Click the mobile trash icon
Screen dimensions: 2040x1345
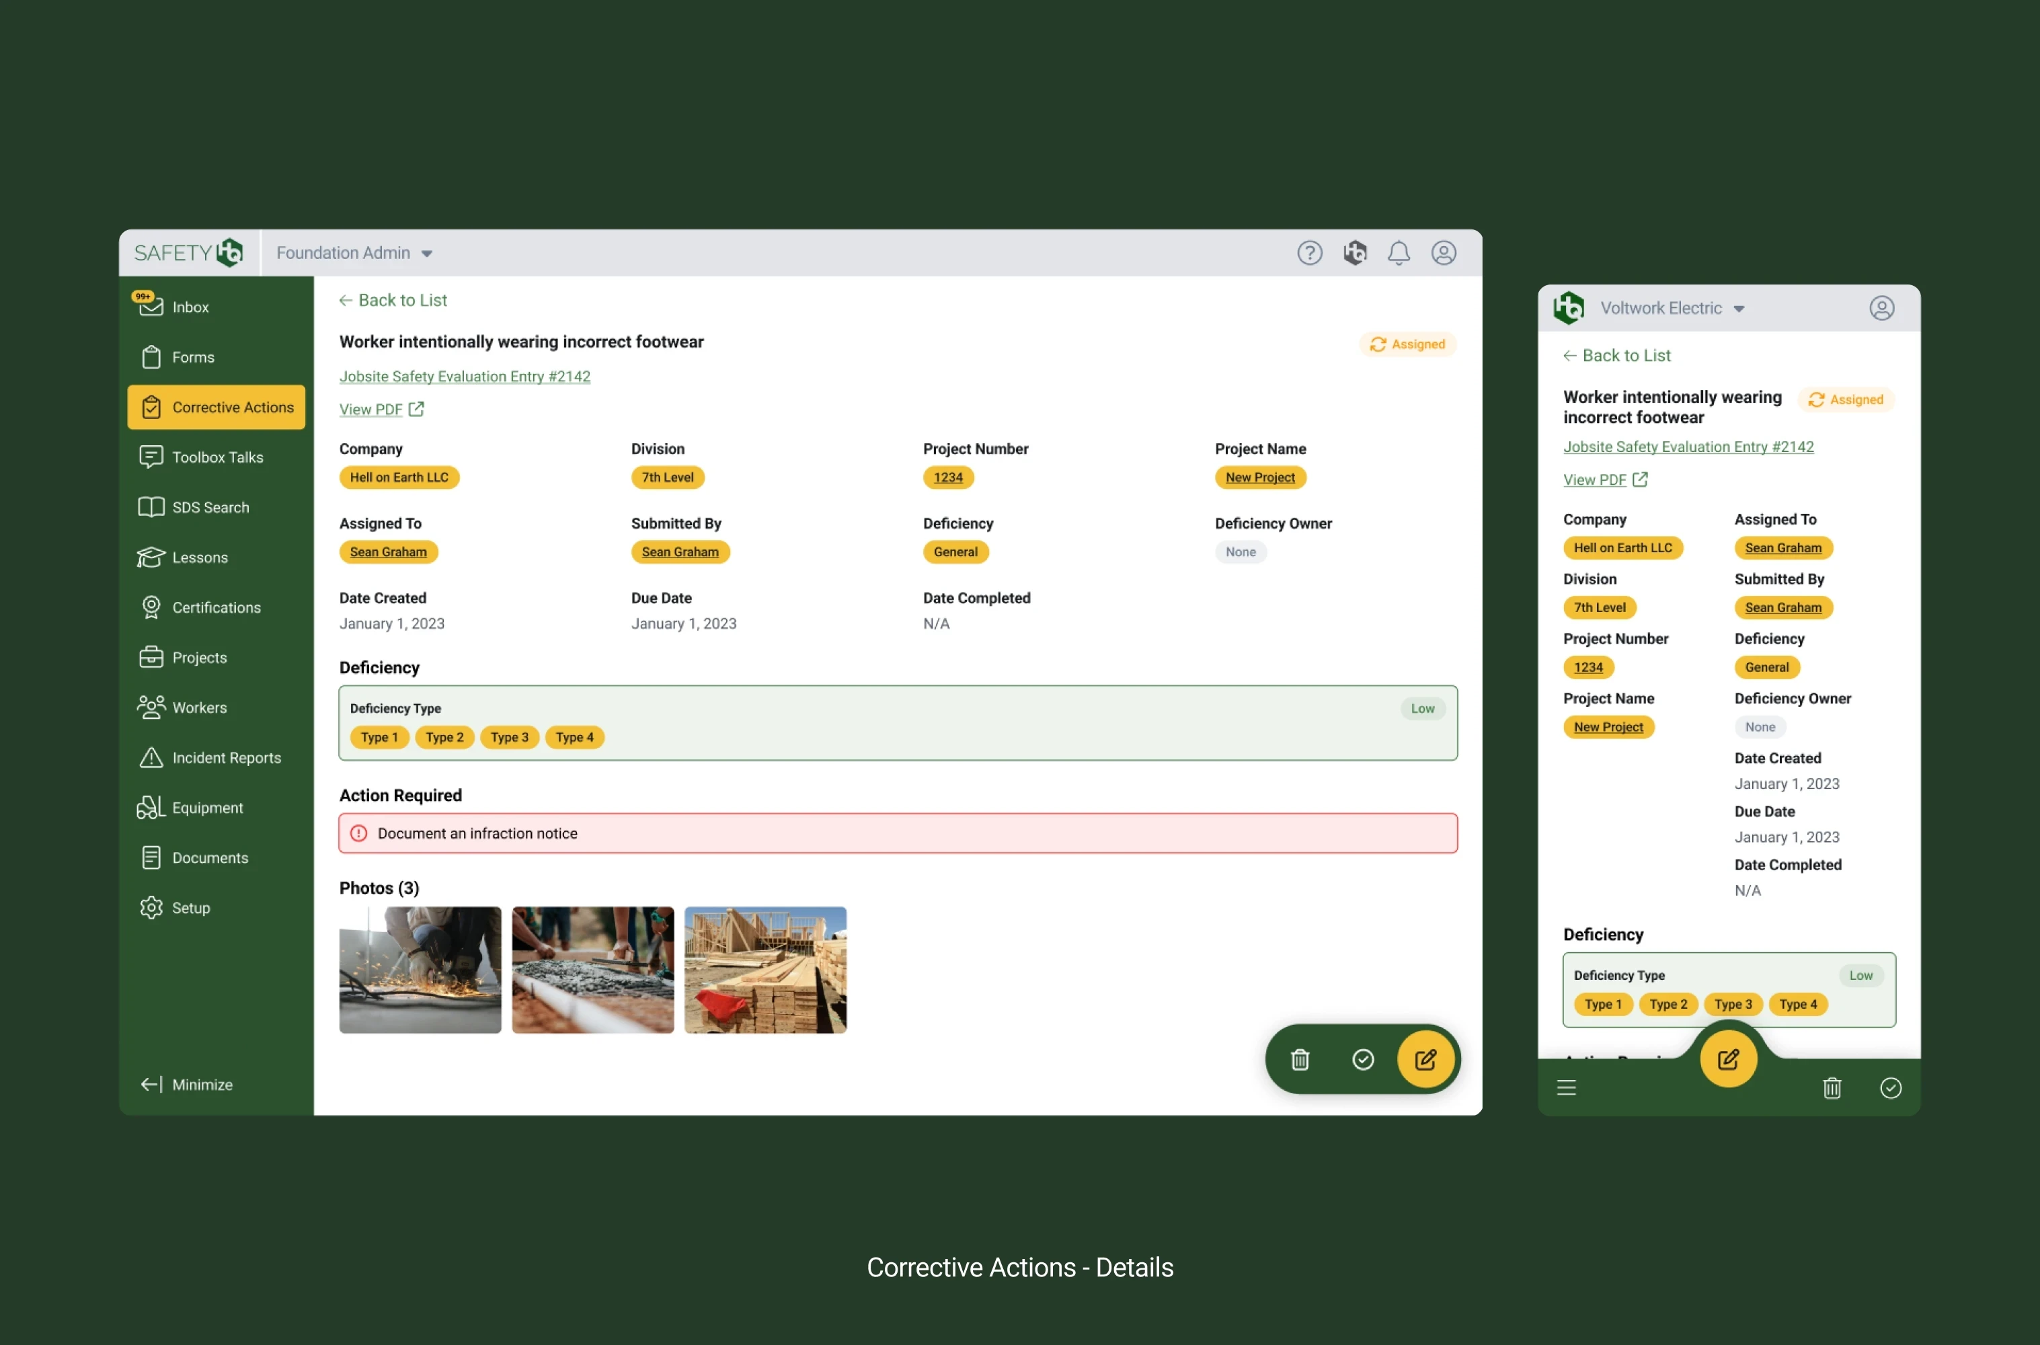pyautogui.click(x=1831, y=1087)
